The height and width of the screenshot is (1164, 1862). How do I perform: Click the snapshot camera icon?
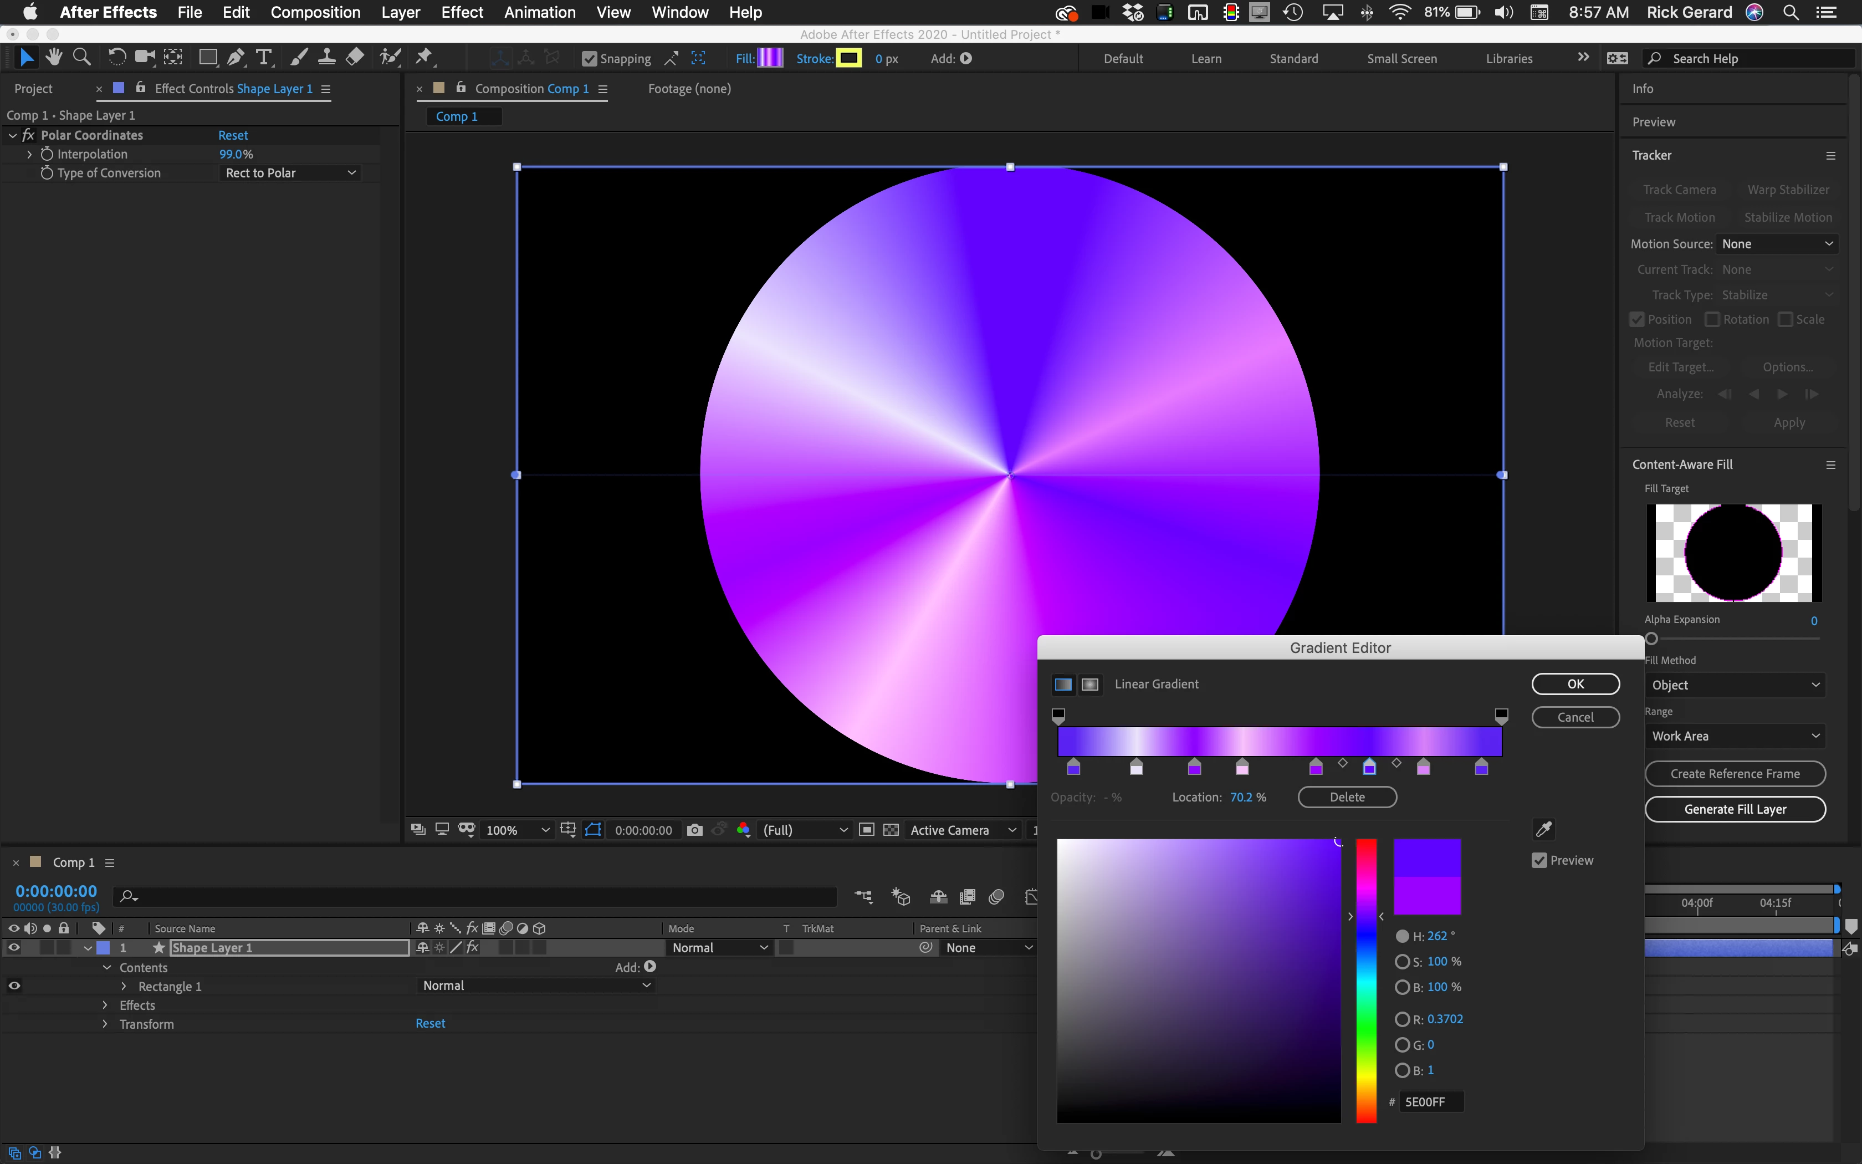pos(694,830)
